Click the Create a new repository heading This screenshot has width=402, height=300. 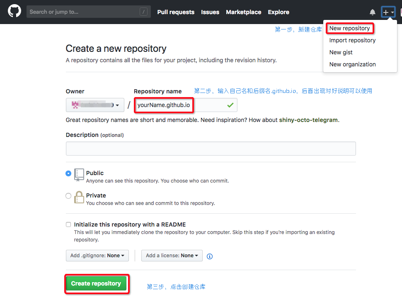116,49
